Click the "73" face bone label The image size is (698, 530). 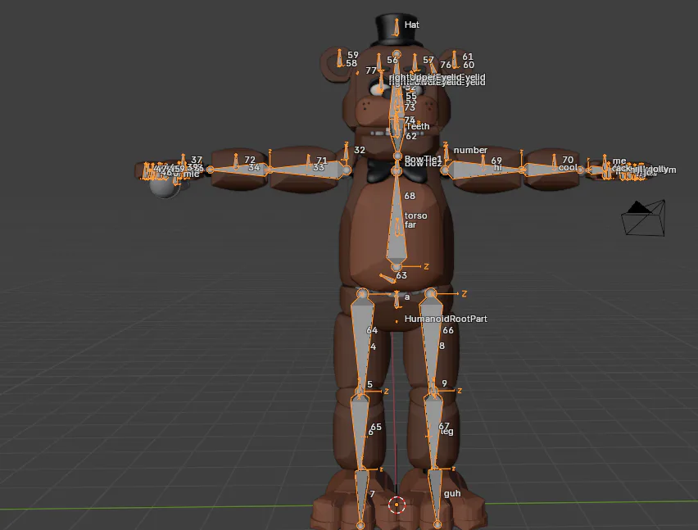[410, 107]
